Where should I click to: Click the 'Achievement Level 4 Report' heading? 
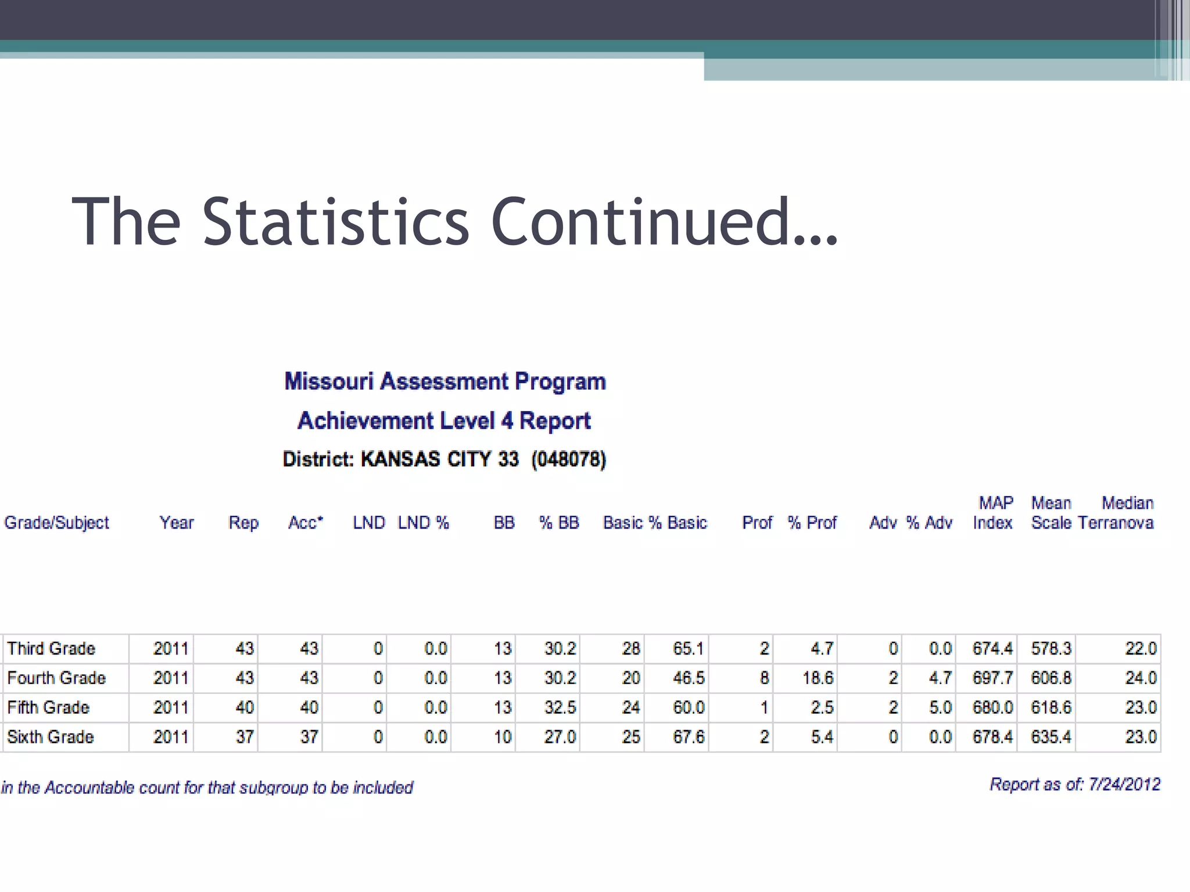coord(445,421)
